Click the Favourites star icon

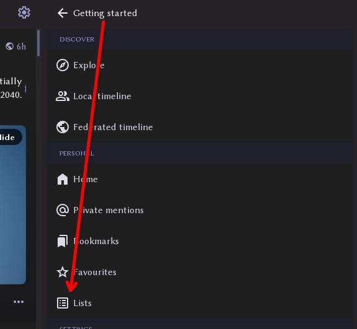click(63, 272)
